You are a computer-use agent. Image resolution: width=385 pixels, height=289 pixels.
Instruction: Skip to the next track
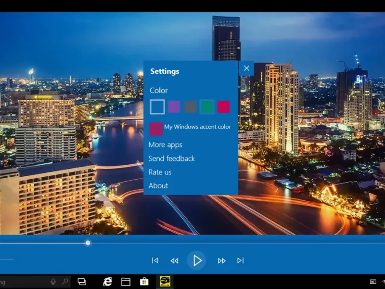[x=240, y=261]
